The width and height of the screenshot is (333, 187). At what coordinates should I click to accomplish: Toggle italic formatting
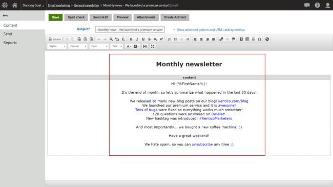click(137, 39)
